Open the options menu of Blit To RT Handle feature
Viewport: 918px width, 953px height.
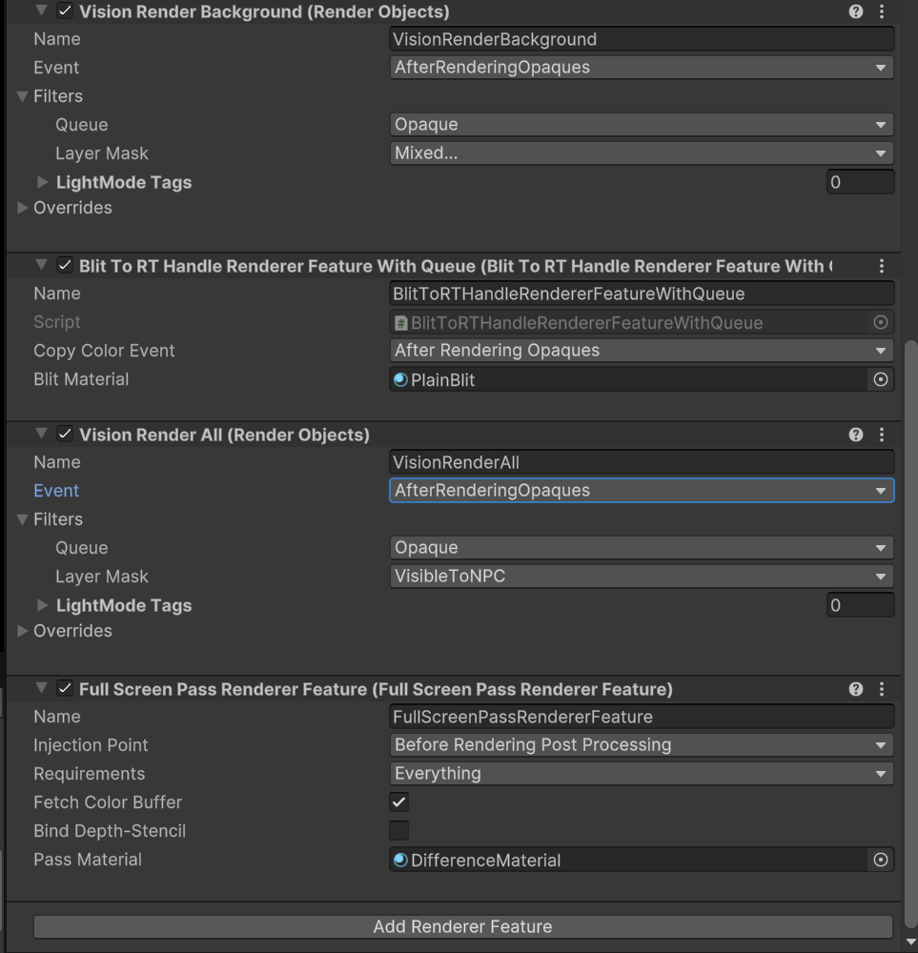(882, 266)
